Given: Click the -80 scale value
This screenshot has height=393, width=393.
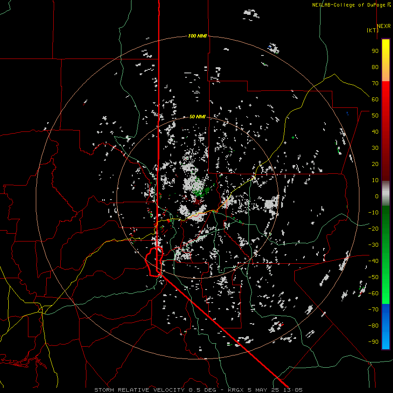Looking at the screenshot, I should (x=373, y=326).
